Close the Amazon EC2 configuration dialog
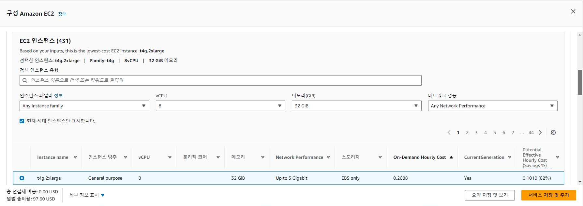The image size is (583, 206). click(573, 11)
